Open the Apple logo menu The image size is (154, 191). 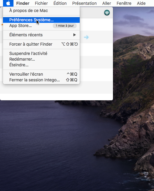click(8, 3)
